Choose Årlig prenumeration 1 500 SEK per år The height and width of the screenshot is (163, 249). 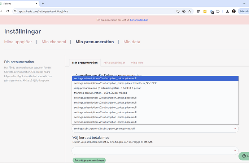coord(155,88)
